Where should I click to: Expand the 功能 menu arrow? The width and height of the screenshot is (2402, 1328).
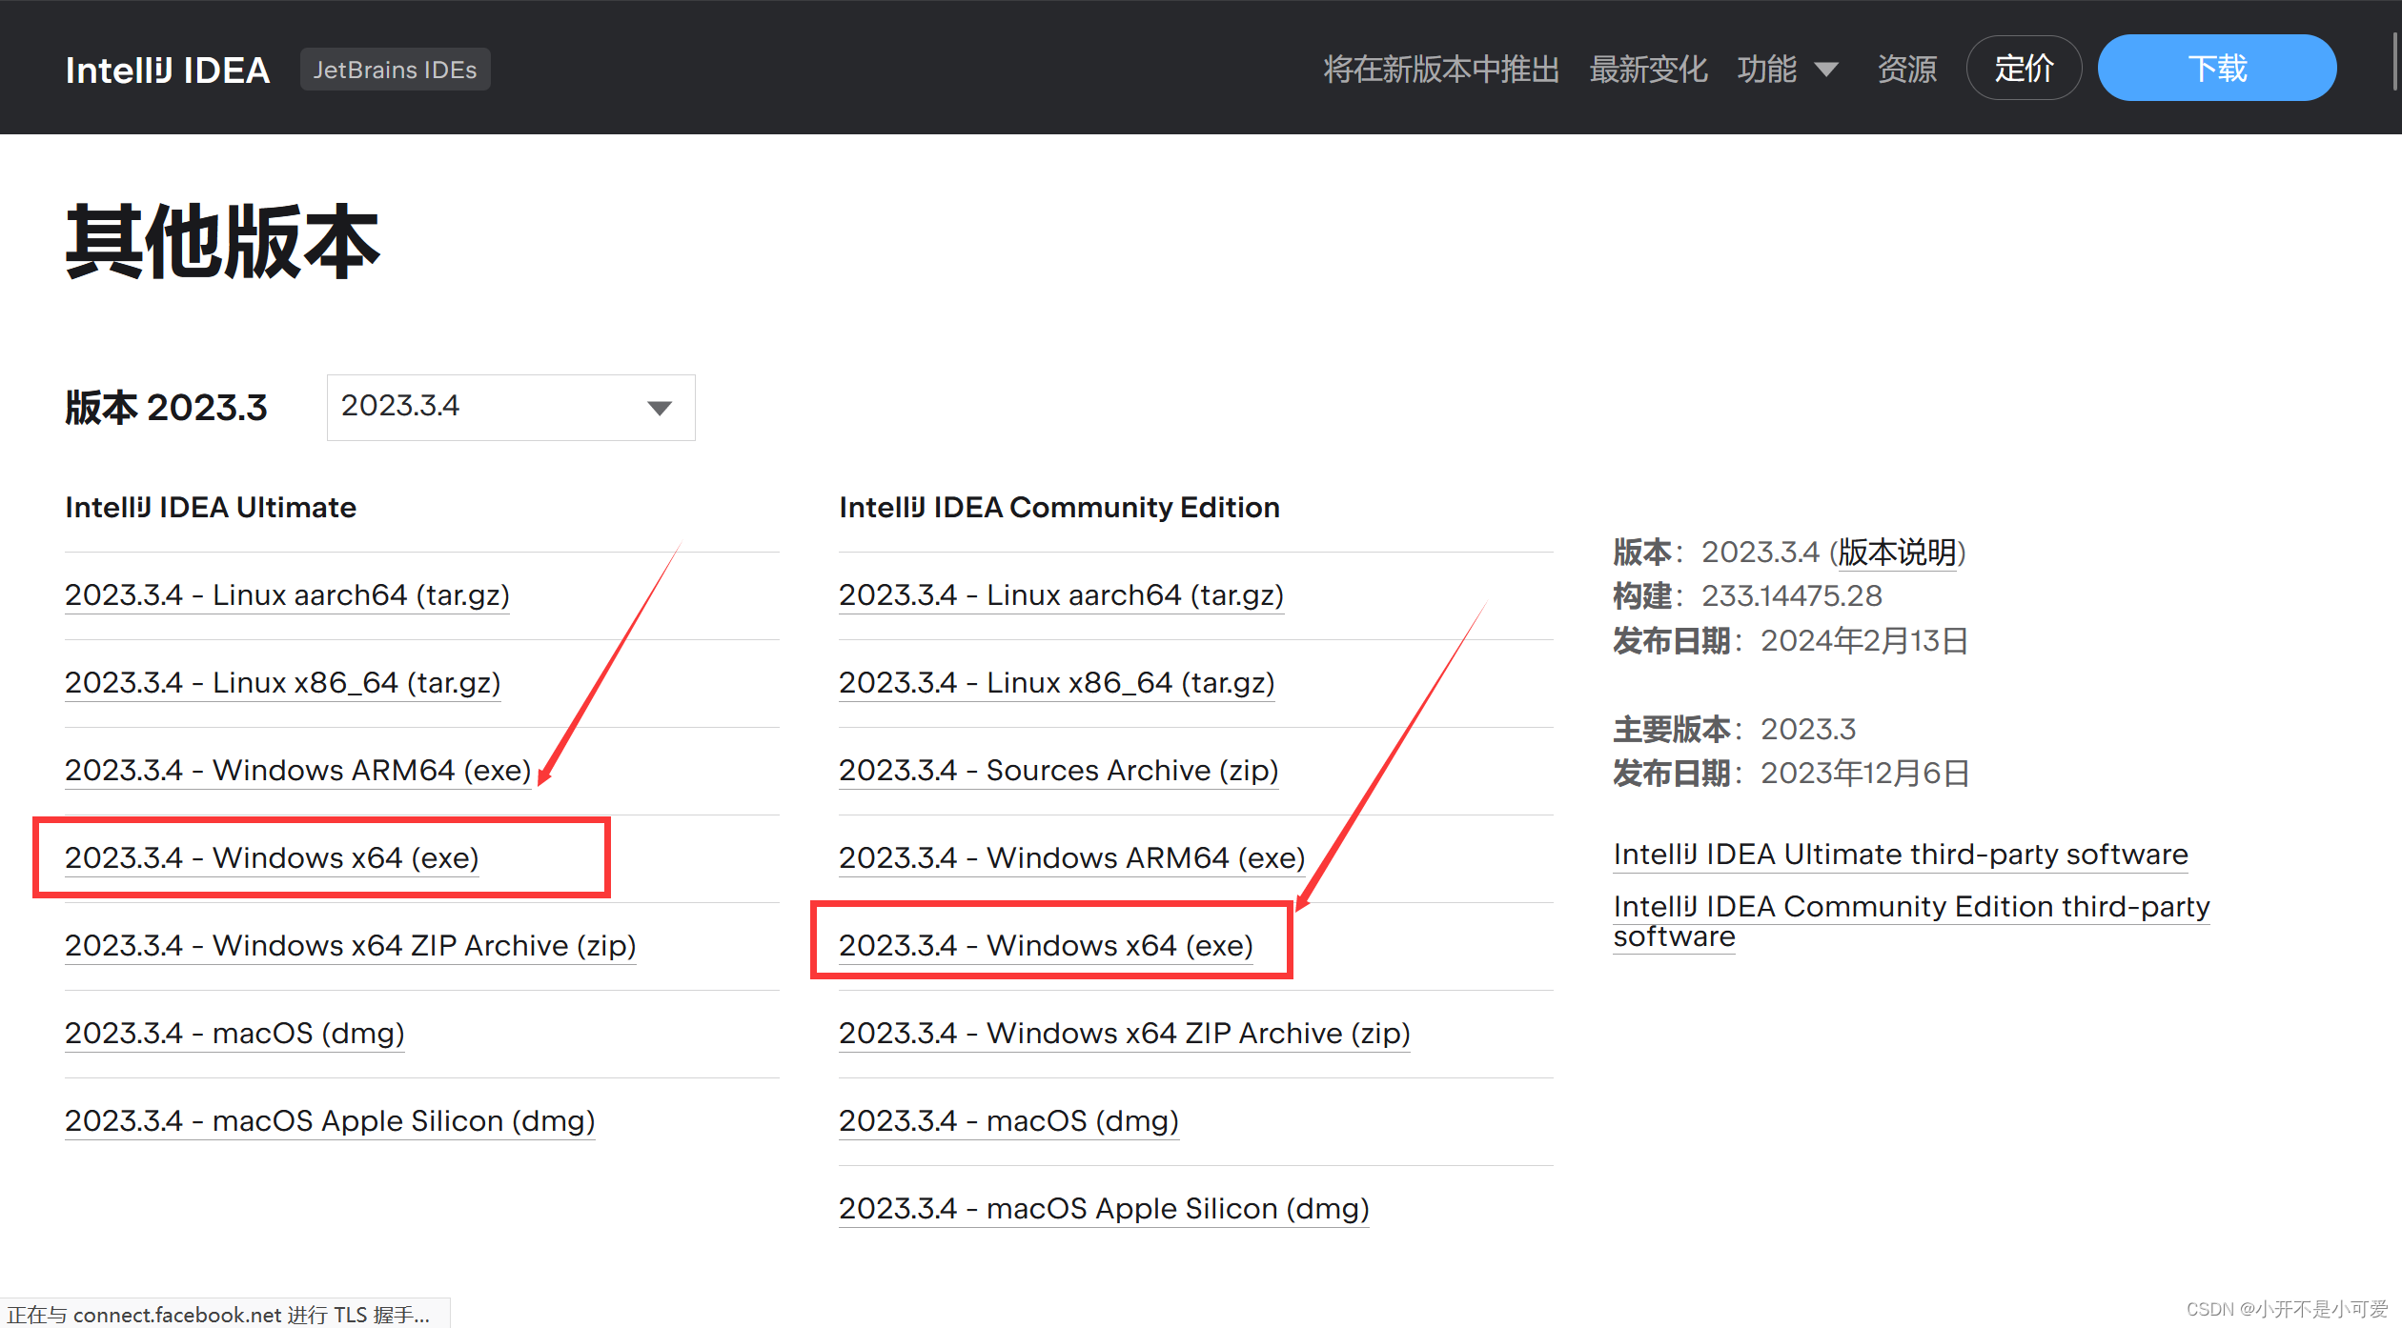tap(1826, 70)
